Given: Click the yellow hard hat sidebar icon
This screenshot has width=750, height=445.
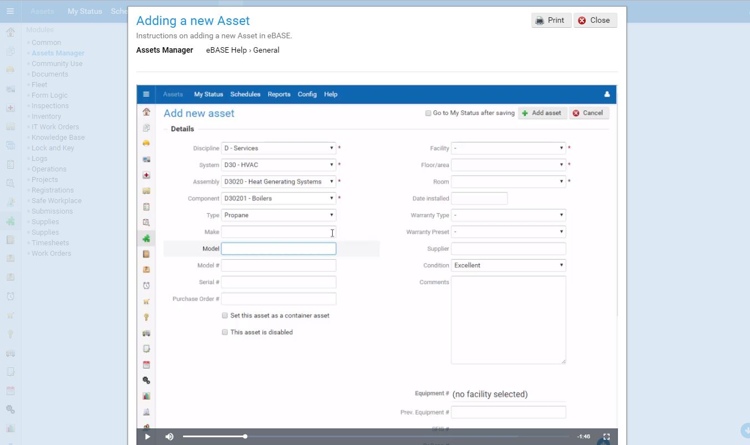Looking at the screenshot, I should click(x=146, y=143).
